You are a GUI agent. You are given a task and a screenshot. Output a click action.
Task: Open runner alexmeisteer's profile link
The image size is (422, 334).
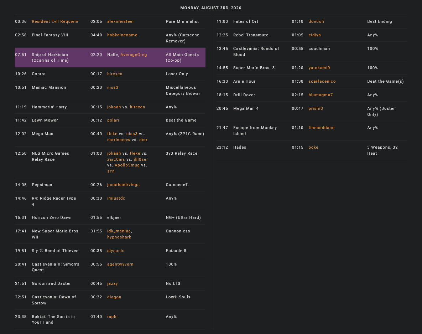point(121,21)
